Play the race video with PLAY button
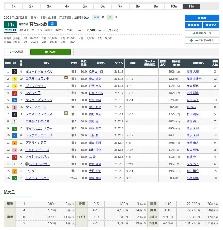Screen dimensions: 223x230 (x=51, y=52)
